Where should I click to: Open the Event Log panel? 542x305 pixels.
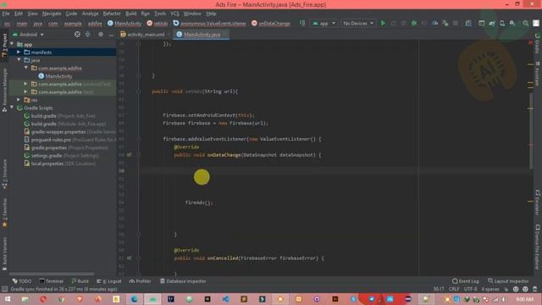tap(466, 281)
